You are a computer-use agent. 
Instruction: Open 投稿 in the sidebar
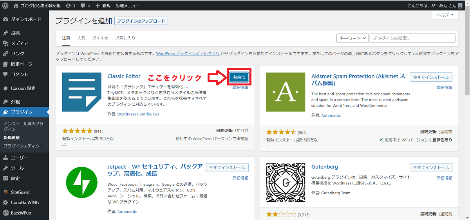(x=24, y=33)
